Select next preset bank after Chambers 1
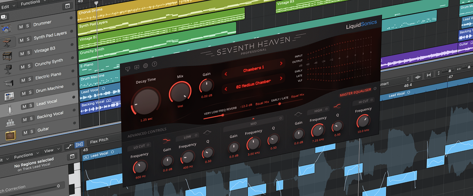Screen dimensions: 473x196 pyautogui.click(x=281, y=63)
